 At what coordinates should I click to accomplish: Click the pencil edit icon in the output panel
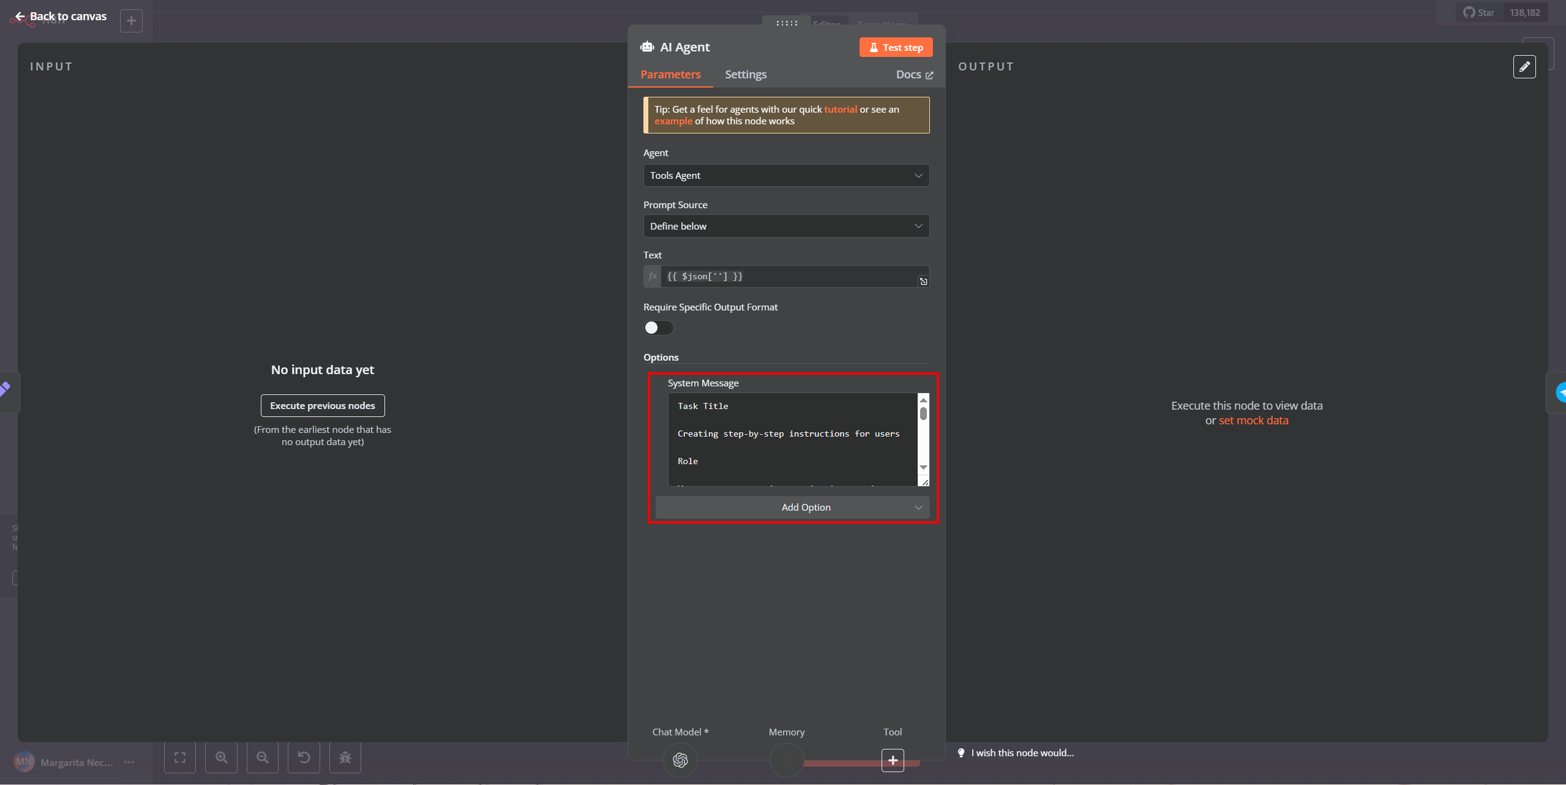[x=1524, y=67]
